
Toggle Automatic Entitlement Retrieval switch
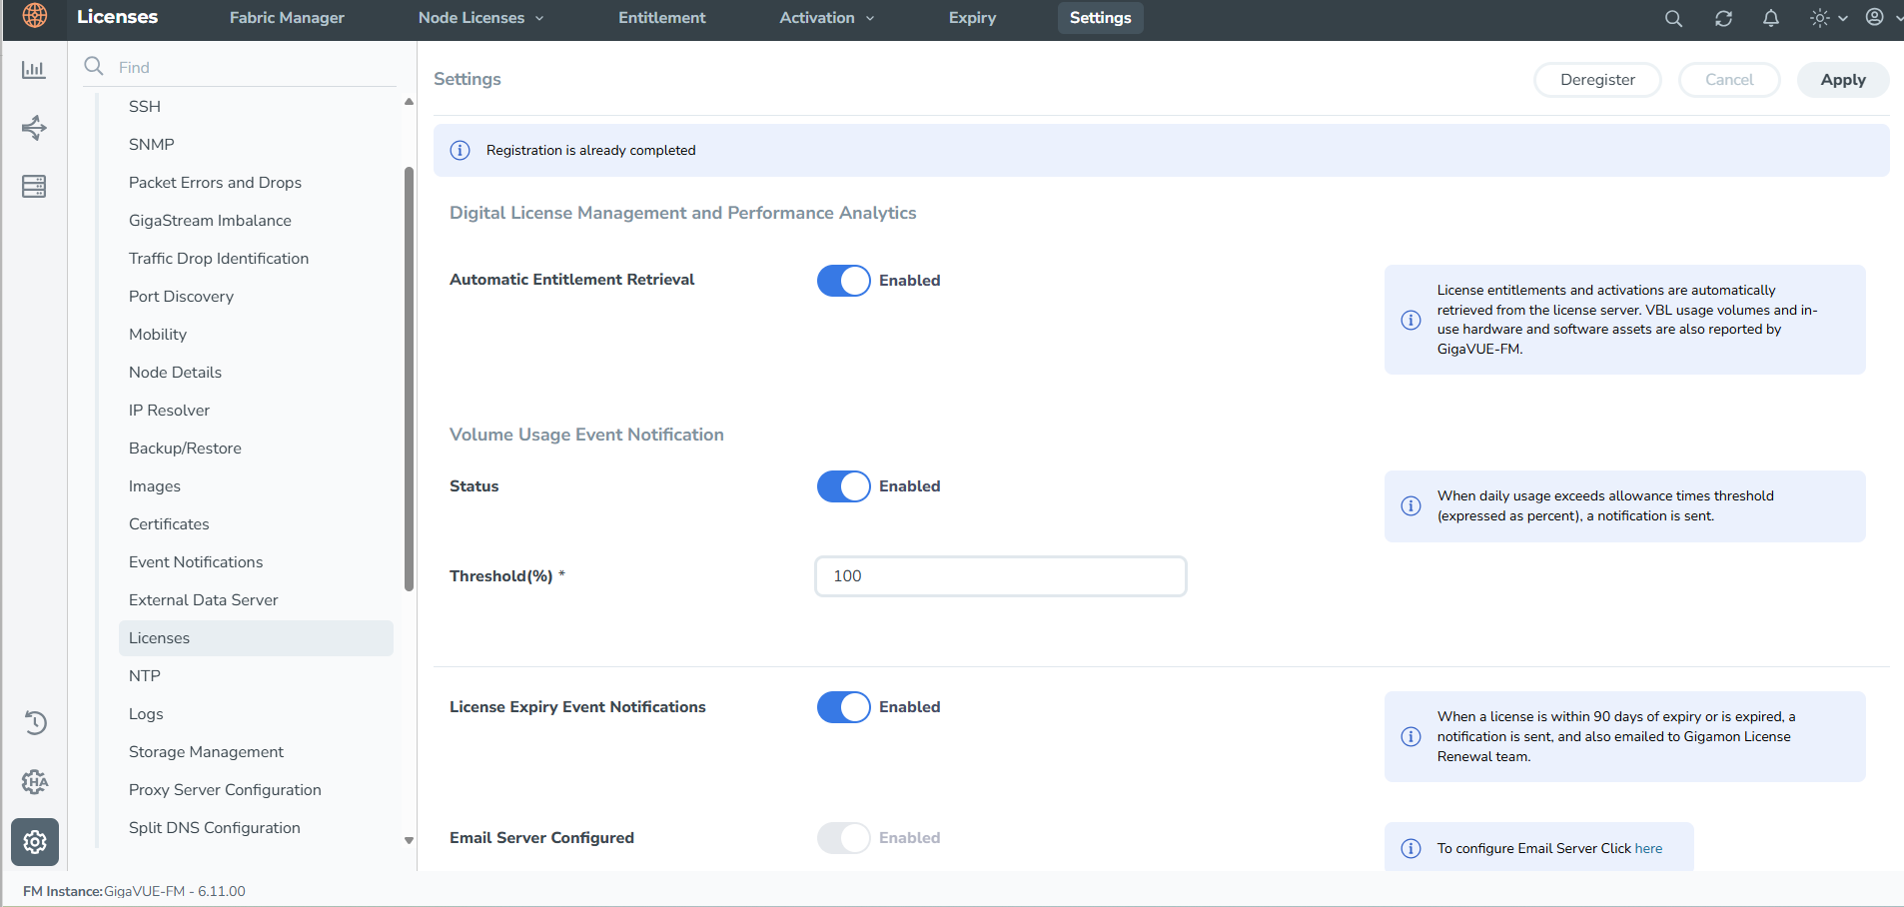click(x=844, y=281)
